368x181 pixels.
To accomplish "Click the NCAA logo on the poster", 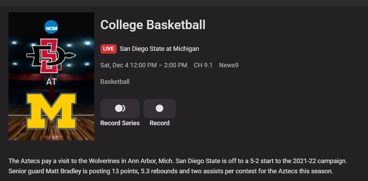I will (x=51, y=27).
